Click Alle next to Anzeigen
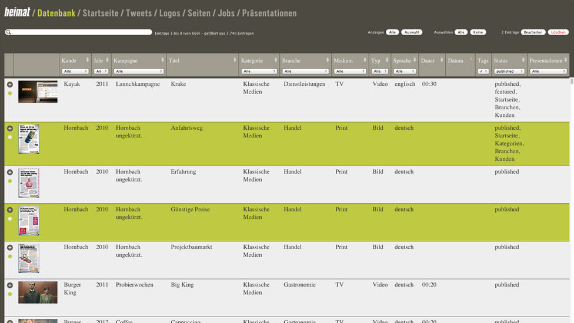574x323 pixels. tap(392, 32)
